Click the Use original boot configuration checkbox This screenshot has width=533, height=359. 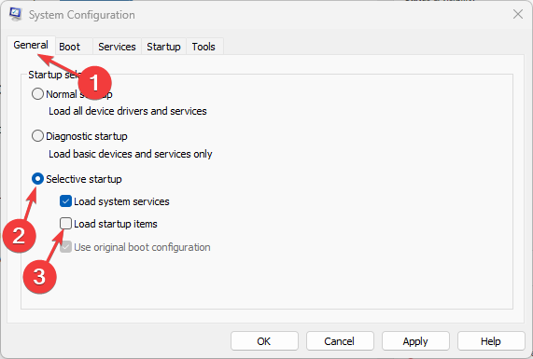pyautogui.click(x=65, y=247)
